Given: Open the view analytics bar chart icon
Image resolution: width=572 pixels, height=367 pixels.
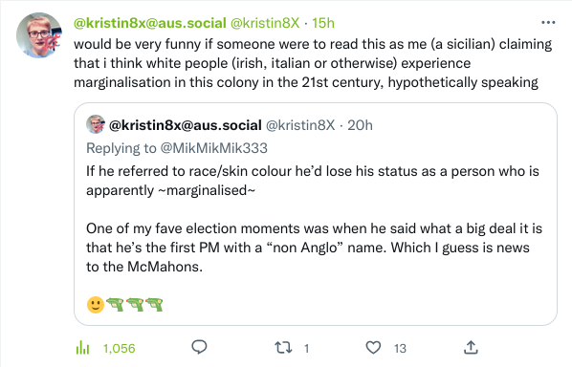Looking at the screenshot, I should pos(83,348).
